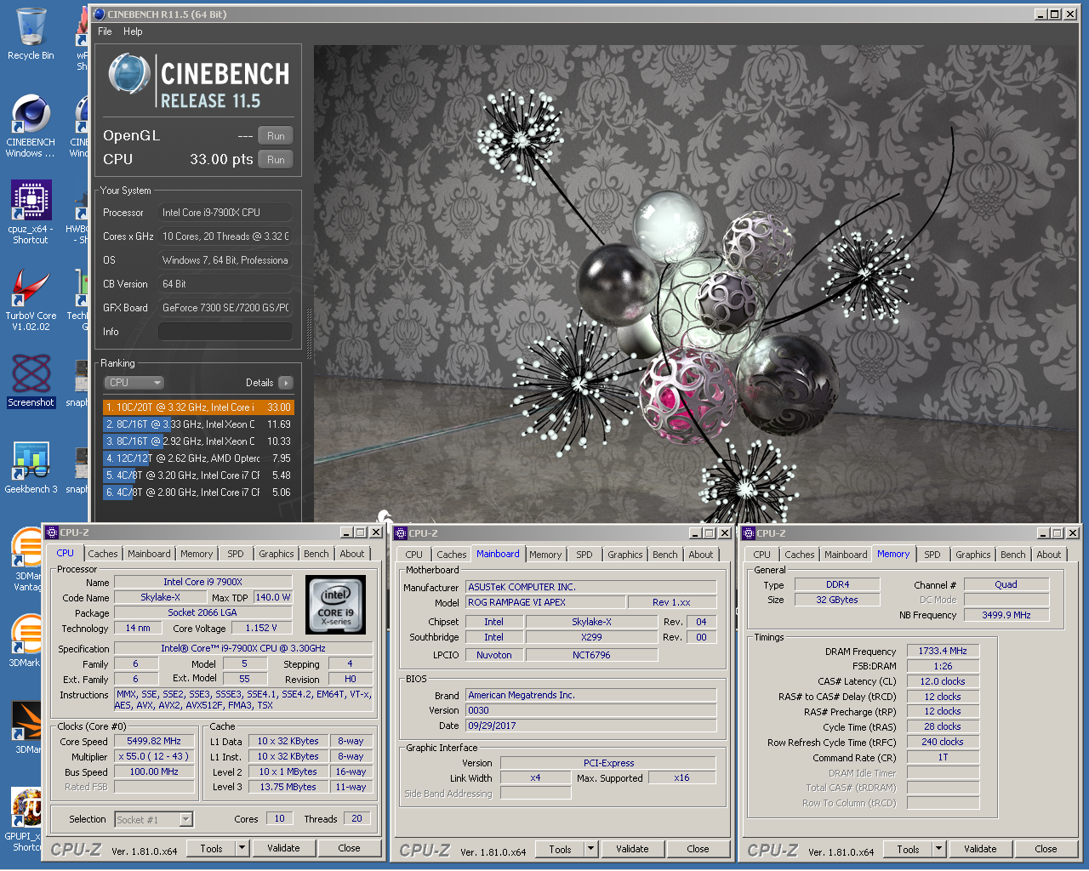Viewport: 1089px width, 871px height.
Task: Open the CPU ranking dropdown
Action: click(x=134, y=383)
